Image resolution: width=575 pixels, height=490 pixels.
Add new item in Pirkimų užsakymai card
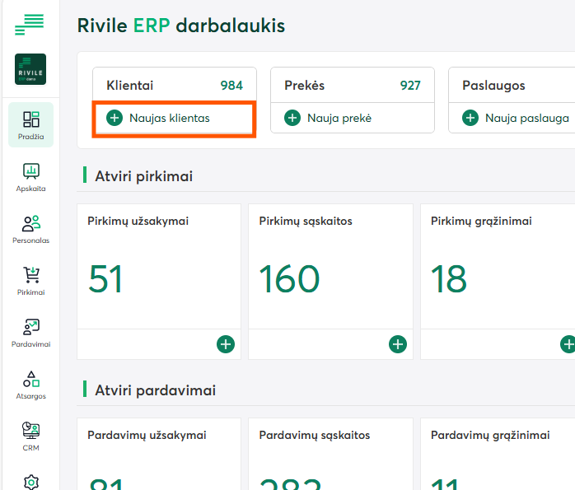226,344
